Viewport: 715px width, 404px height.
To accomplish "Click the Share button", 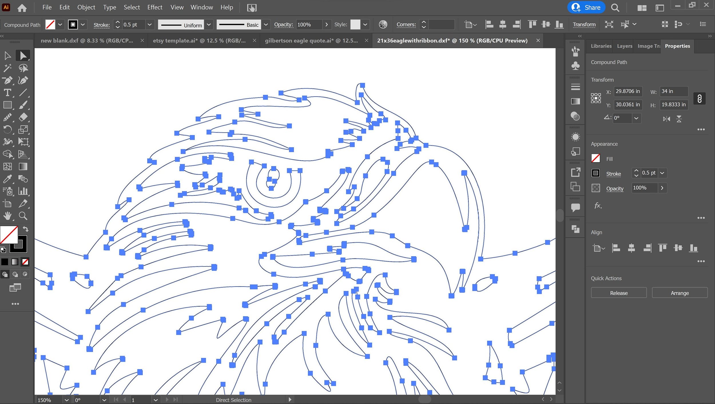I will tap(586, 7).
